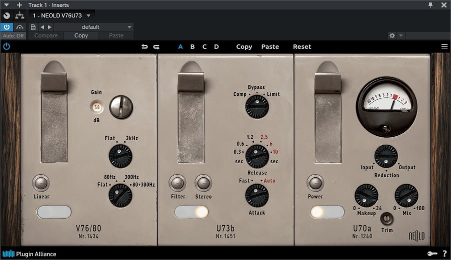Click the 80Hz/300Hz low-cut knob
Screen dimensions: 451x260
[120, 196]
